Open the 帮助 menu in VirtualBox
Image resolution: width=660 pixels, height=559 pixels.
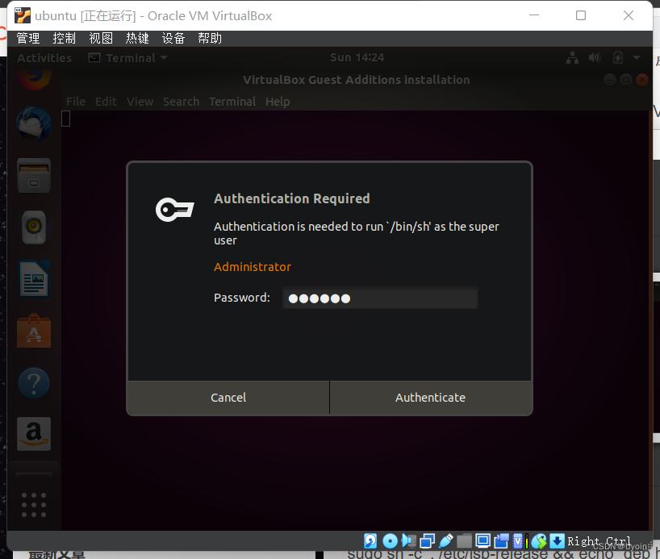(x=210, y=38)
